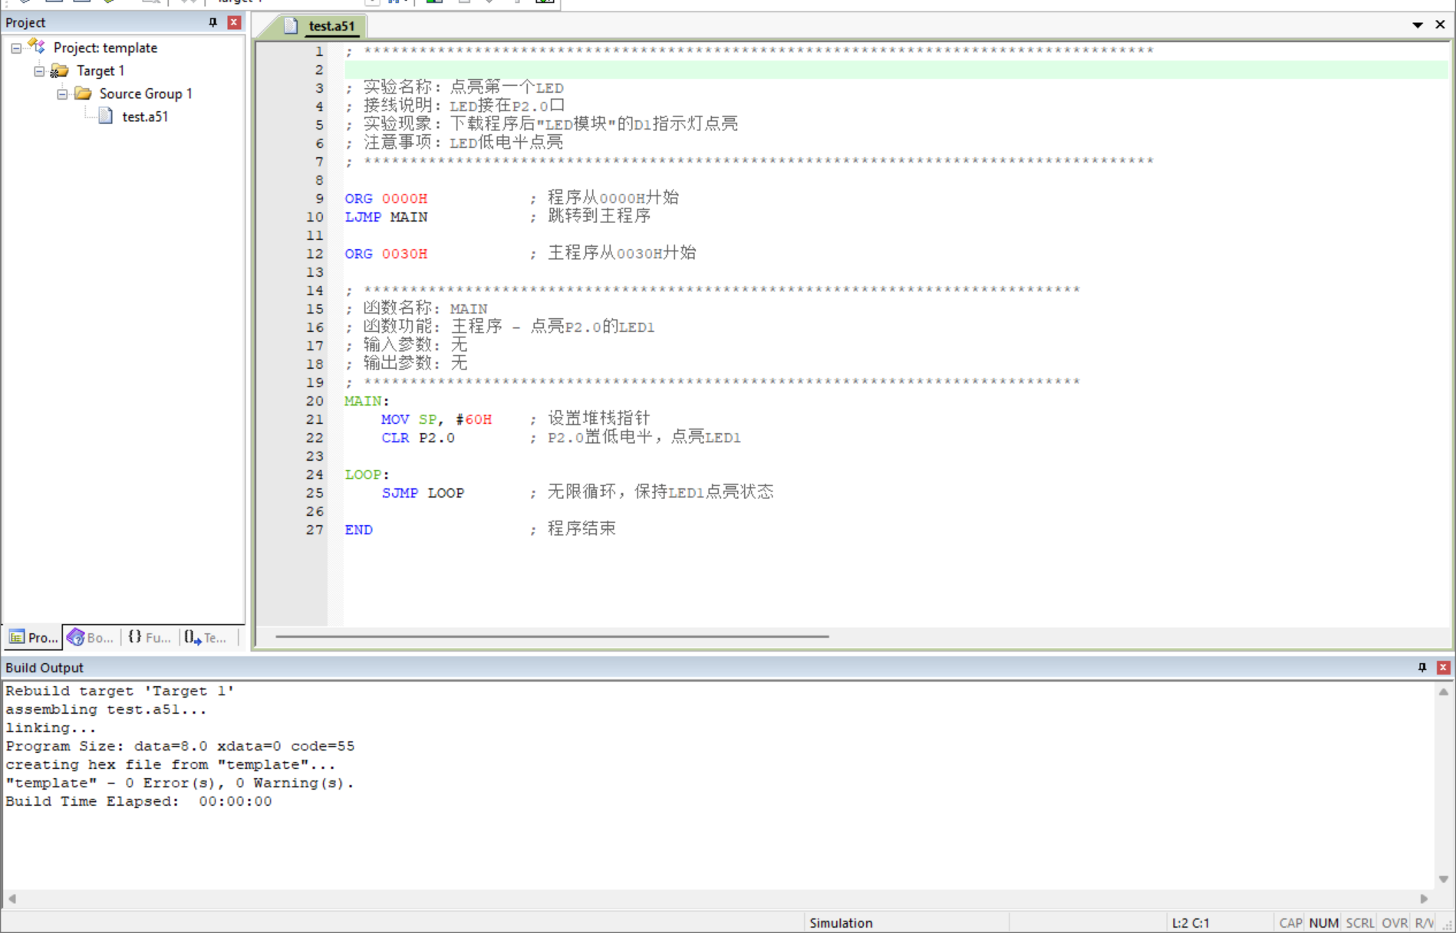Click the Target 1 folder icon
This screenshot has width=1456, height=933.
pyautogui.click(x=59, y=71)
